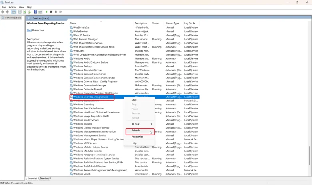Click the gear icon beside Windows Installer
Viewport: 312px width, 185px height.
(x=71, y=124)
